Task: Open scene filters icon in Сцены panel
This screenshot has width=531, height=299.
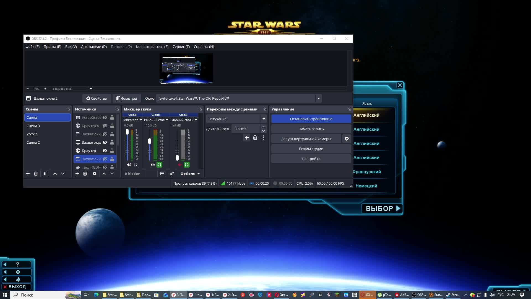Action: tap(45, 174)
